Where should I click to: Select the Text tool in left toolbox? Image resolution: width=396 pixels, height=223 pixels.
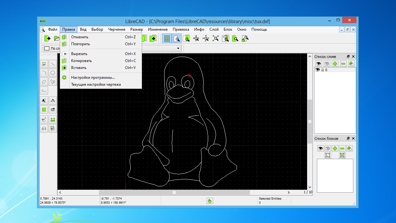pos(44,101)
